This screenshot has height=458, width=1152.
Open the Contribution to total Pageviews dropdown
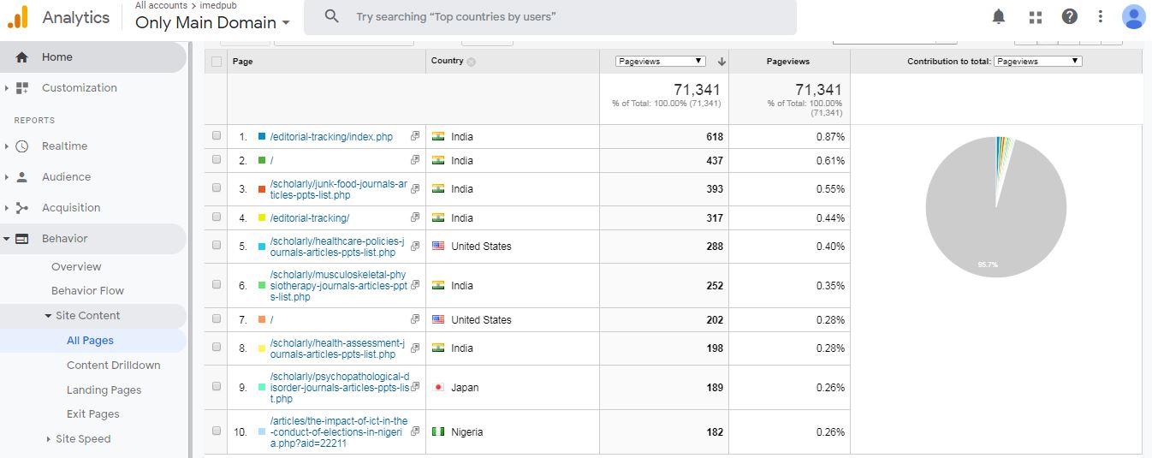click(x=1038, y=62)
